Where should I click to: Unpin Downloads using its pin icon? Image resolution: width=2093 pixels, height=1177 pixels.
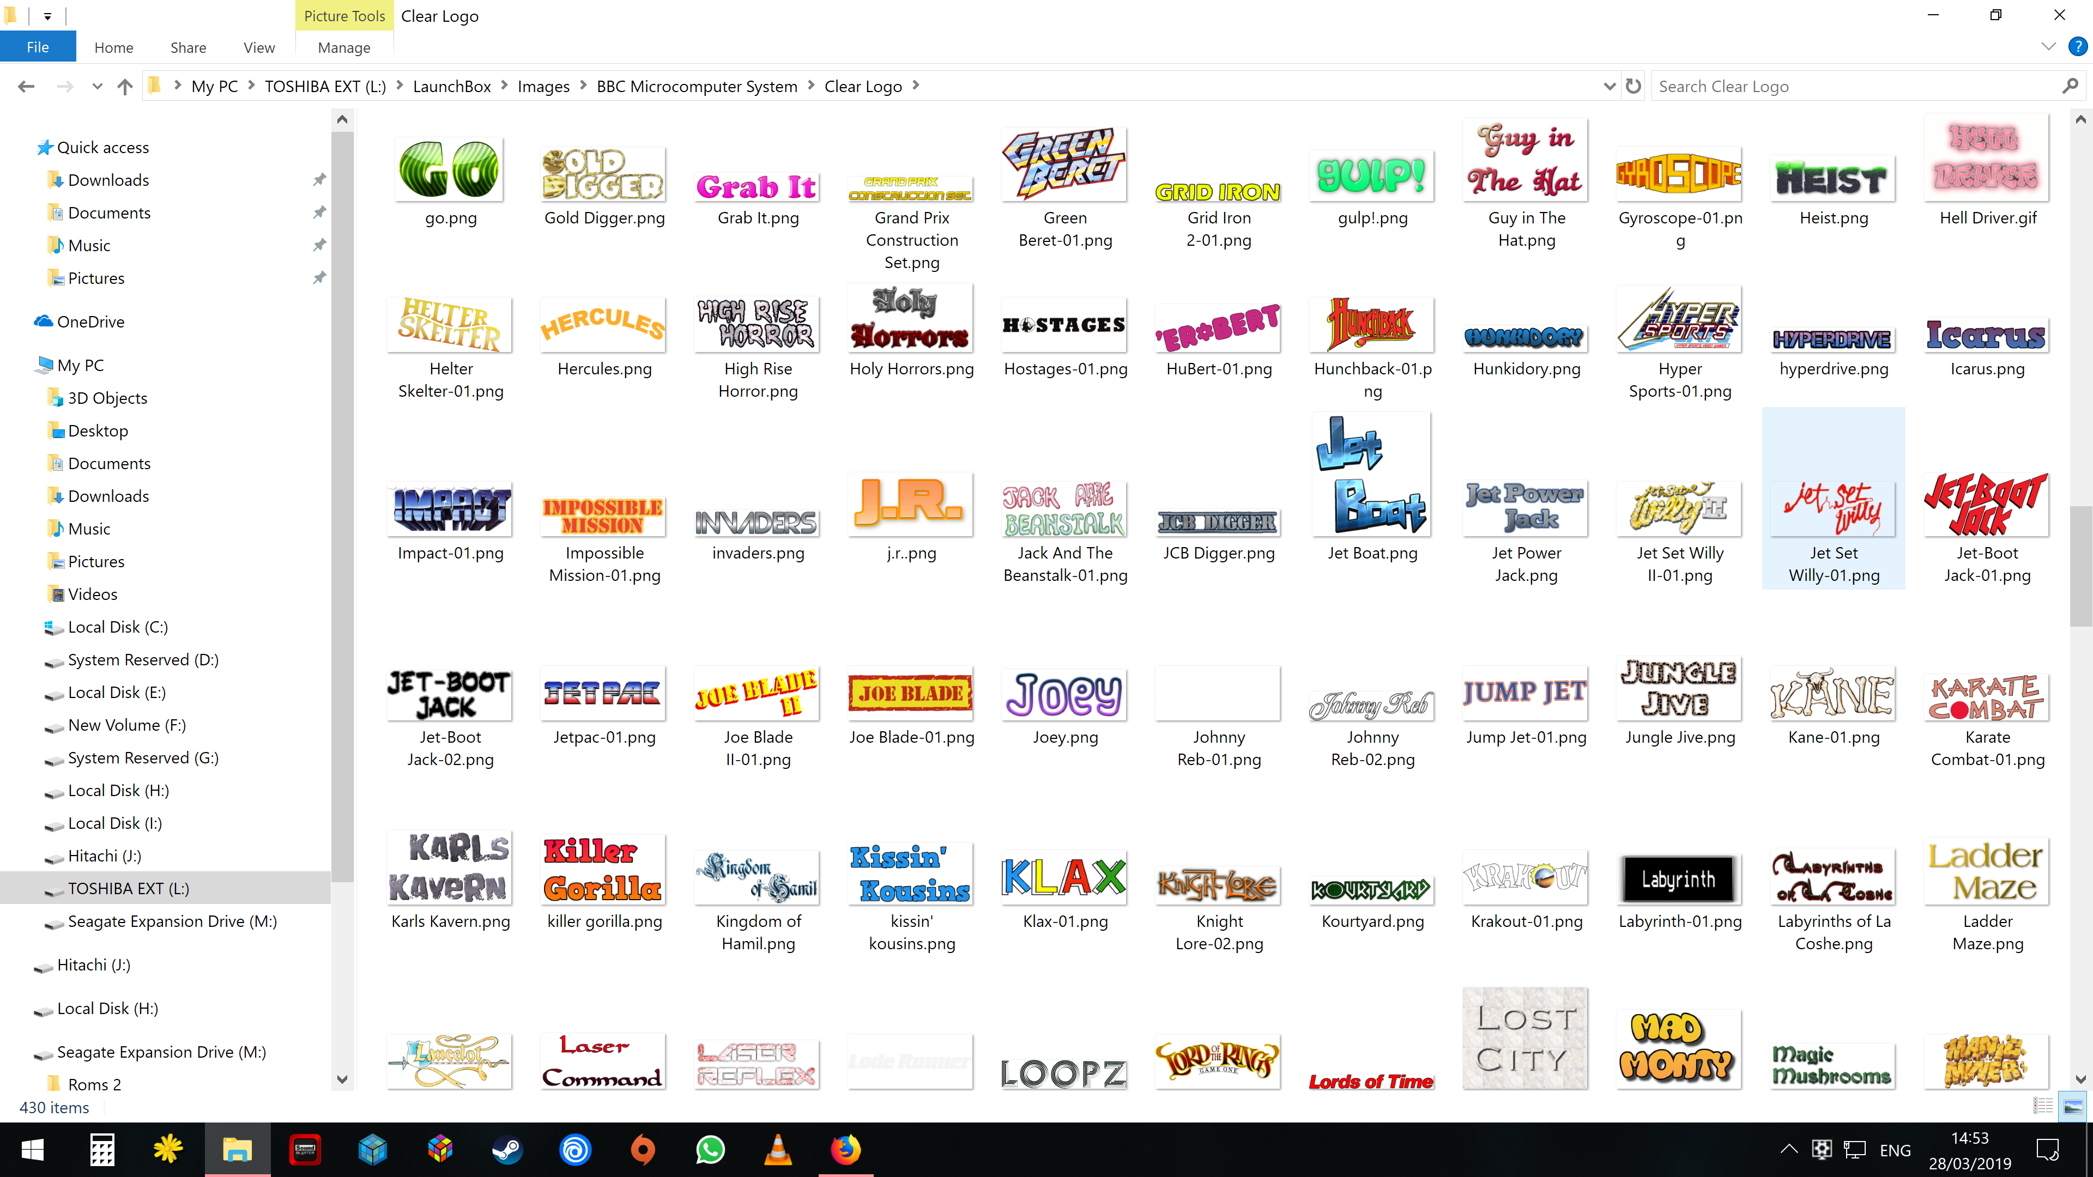coord(319,179)
